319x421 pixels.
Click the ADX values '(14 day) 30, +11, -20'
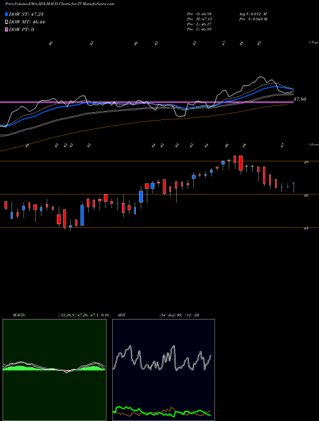click(179, 315)
